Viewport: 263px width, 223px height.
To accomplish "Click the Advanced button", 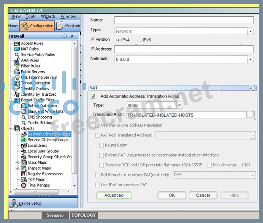I will click(114, 195).
